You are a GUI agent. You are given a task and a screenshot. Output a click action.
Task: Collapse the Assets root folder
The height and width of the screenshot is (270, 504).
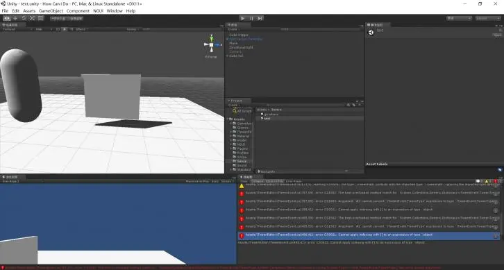[x=228, y=119]
